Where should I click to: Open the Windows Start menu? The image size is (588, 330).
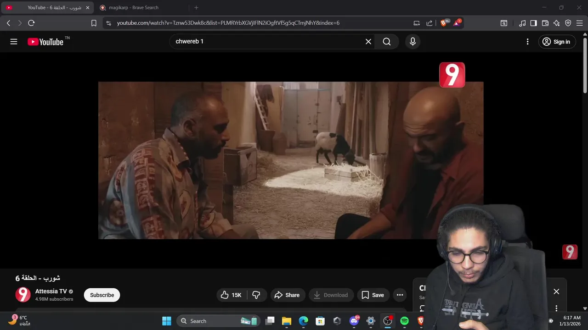[167, 321]
